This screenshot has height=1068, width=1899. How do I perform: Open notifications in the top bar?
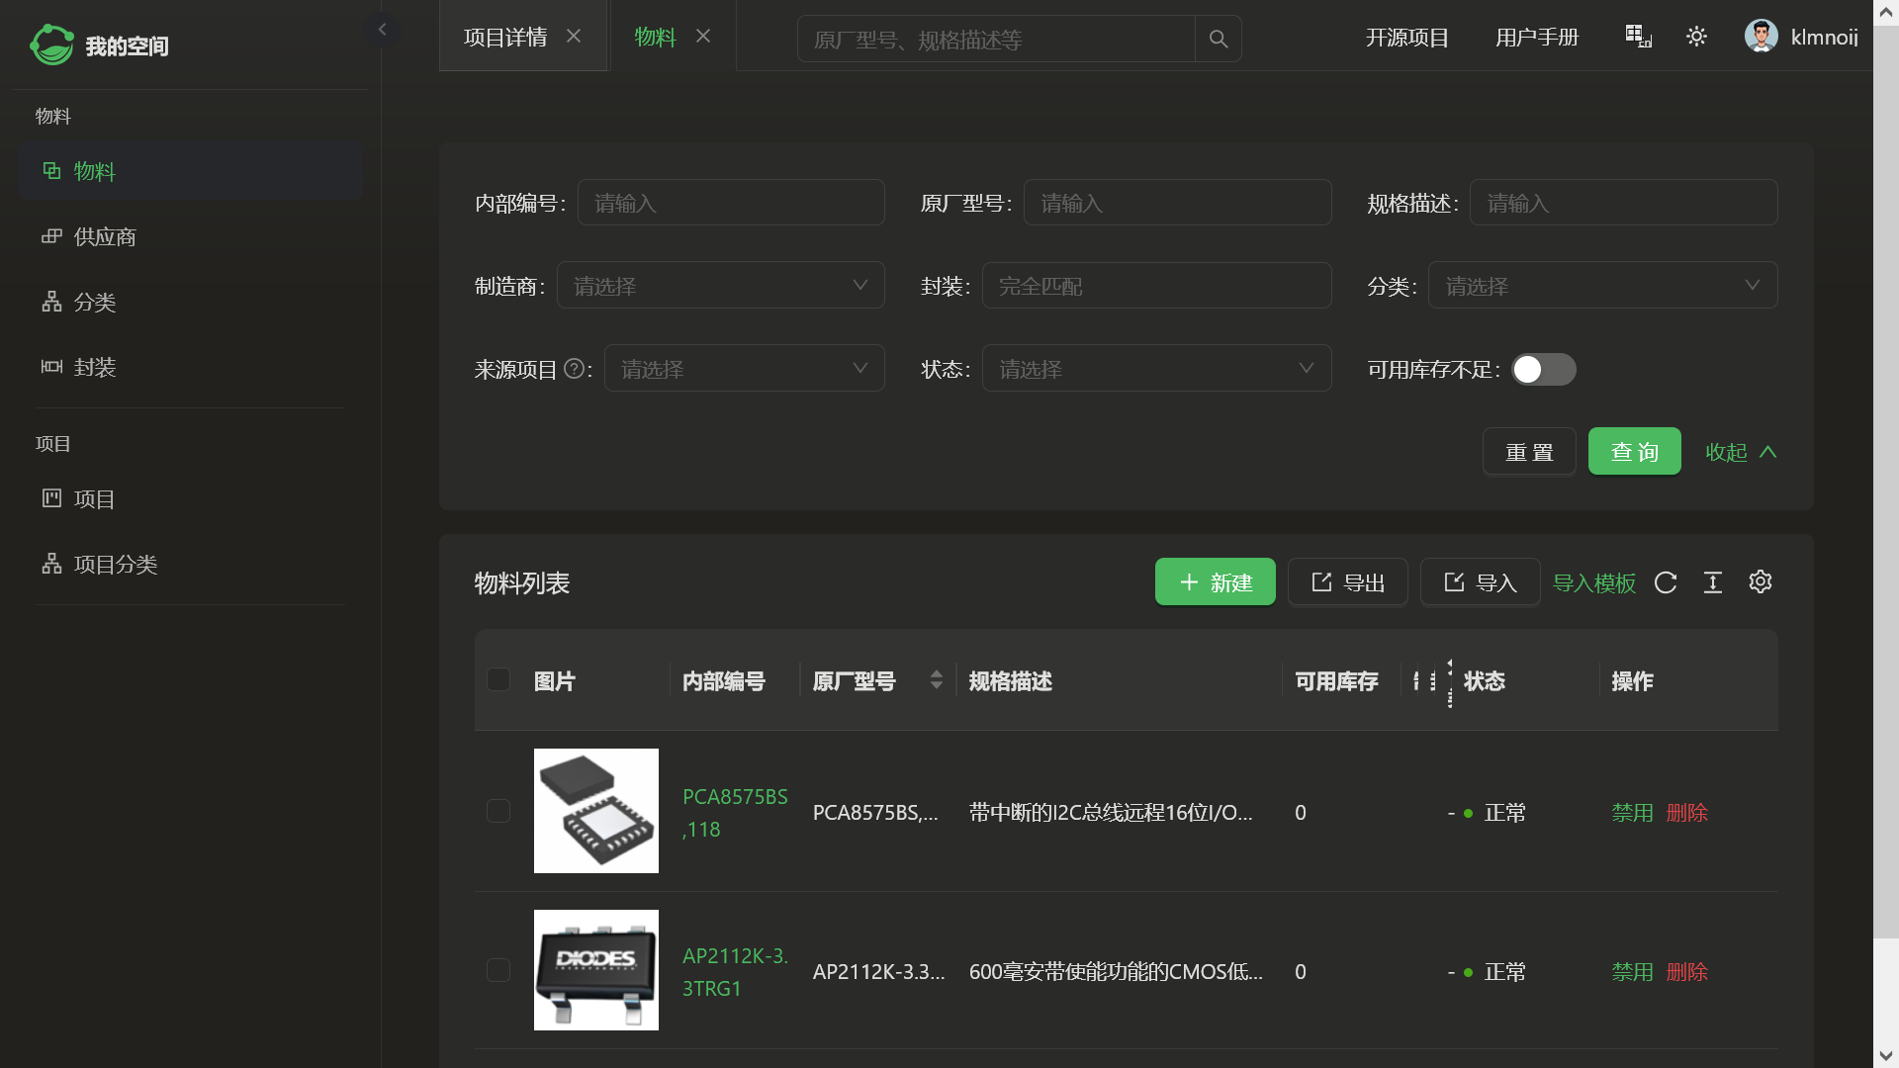(x=1637, y=37)
